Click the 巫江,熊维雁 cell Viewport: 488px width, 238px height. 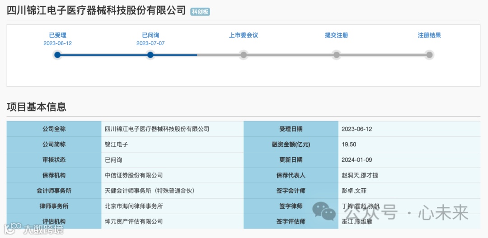click(409, 221)
